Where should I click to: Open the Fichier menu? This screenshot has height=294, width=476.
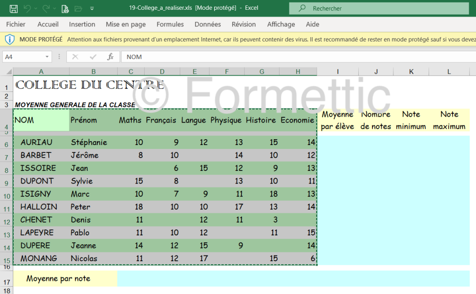16,24
